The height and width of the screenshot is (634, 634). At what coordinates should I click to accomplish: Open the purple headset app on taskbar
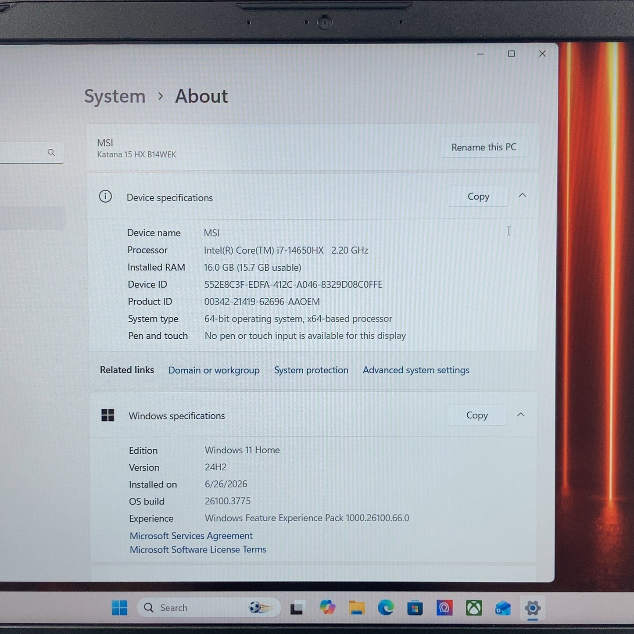click(444, 608)
